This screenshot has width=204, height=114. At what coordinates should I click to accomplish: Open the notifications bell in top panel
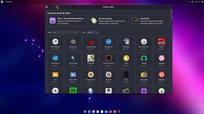tap(200, 2)
